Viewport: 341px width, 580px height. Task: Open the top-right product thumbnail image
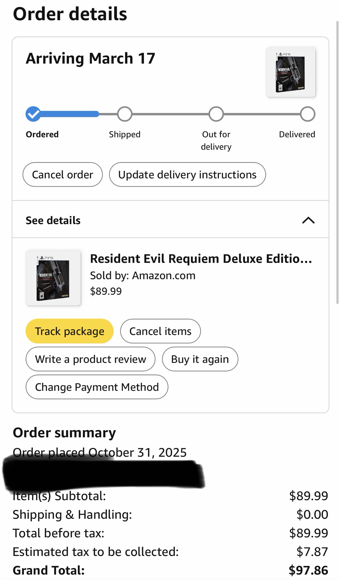pos(290,72)
